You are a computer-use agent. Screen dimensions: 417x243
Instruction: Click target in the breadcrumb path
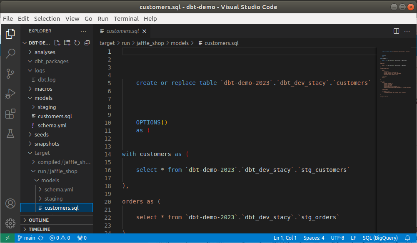pyautogui.click(x=107, y=43)
